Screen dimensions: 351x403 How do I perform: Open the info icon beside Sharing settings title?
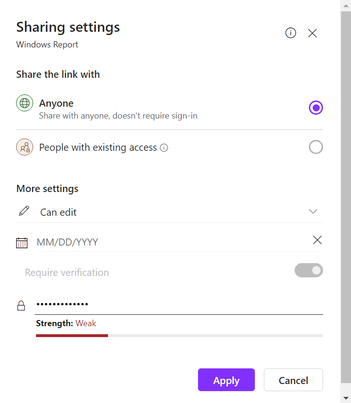pyautogui.click(x=291, y=33)
